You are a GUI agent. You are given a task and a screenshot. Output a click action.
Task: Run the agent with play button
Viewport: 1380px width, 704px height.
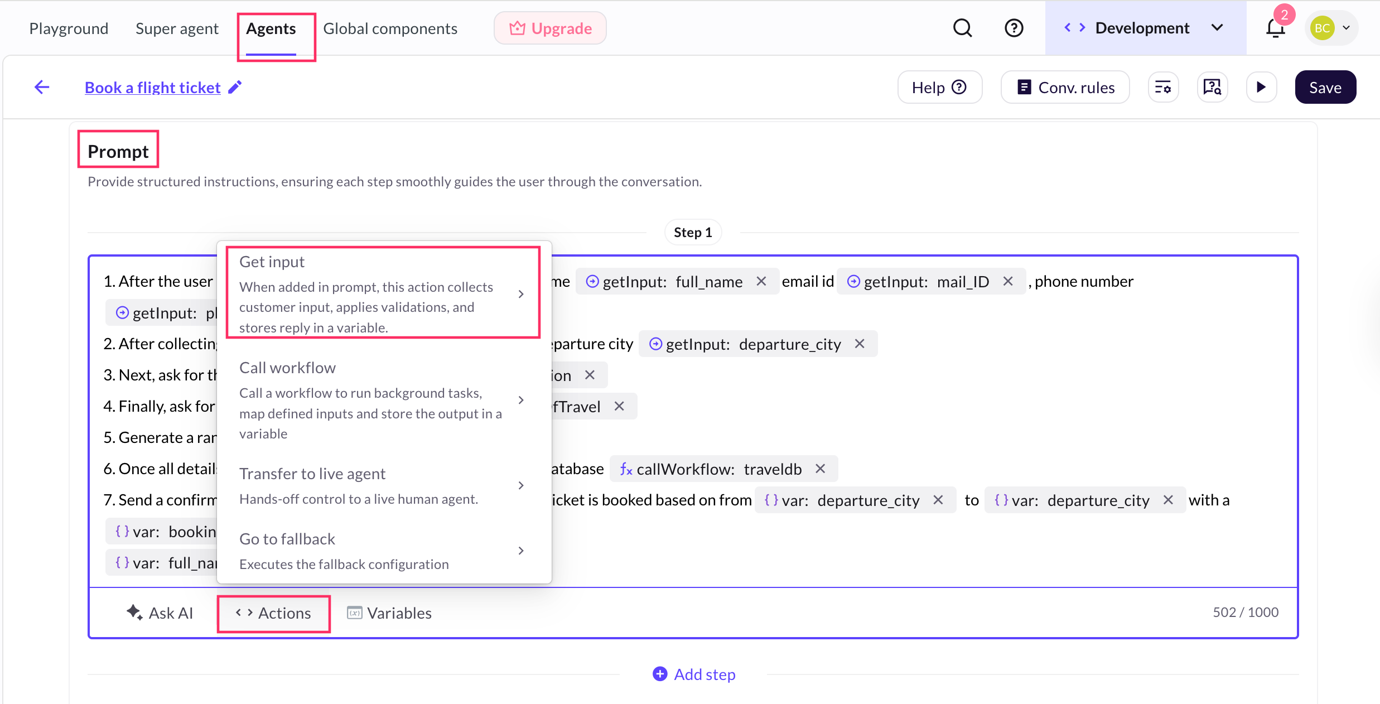pos(1261,87)
